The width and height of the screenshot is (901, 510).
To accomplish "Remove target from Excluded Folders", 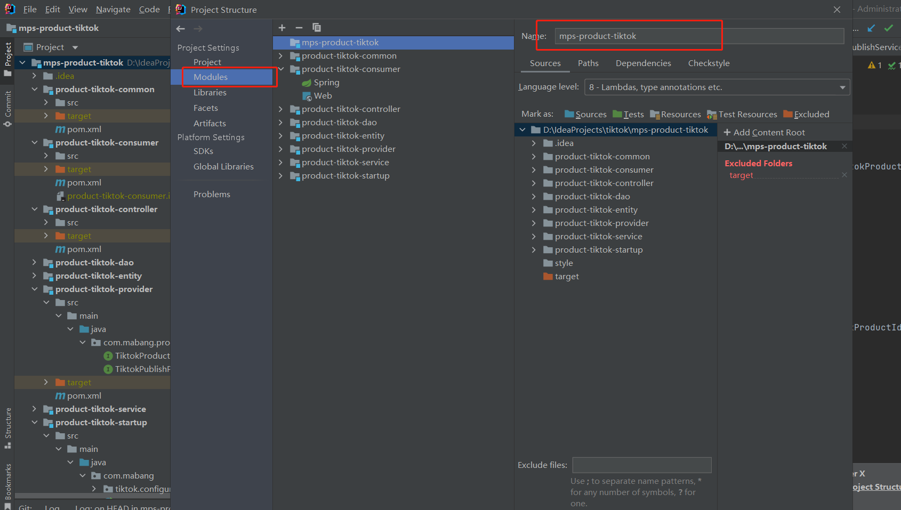I will click(x=844, y=175).
